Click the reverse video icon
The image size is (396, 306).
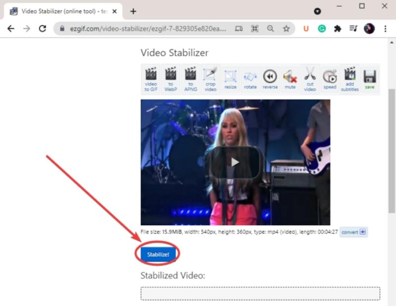[270, 79]
